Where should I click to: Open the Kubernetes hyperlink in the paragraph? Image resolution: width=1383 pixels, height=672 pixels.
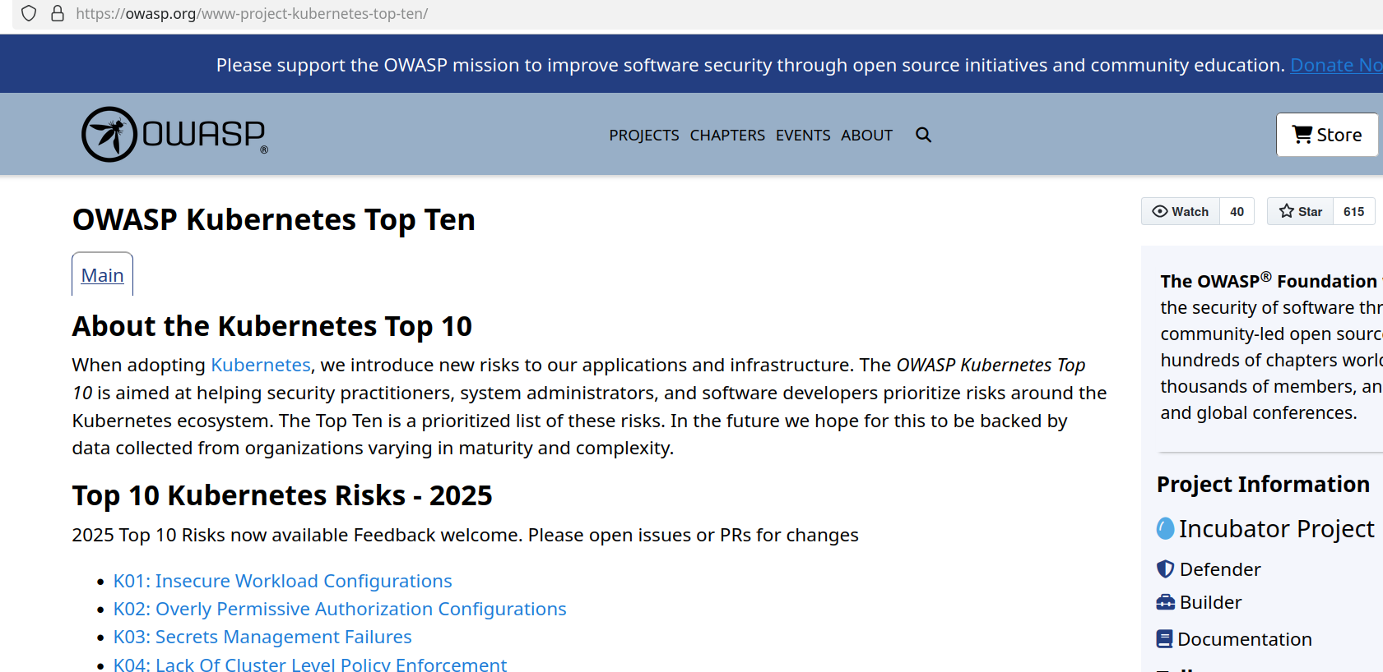pos(261,365)
